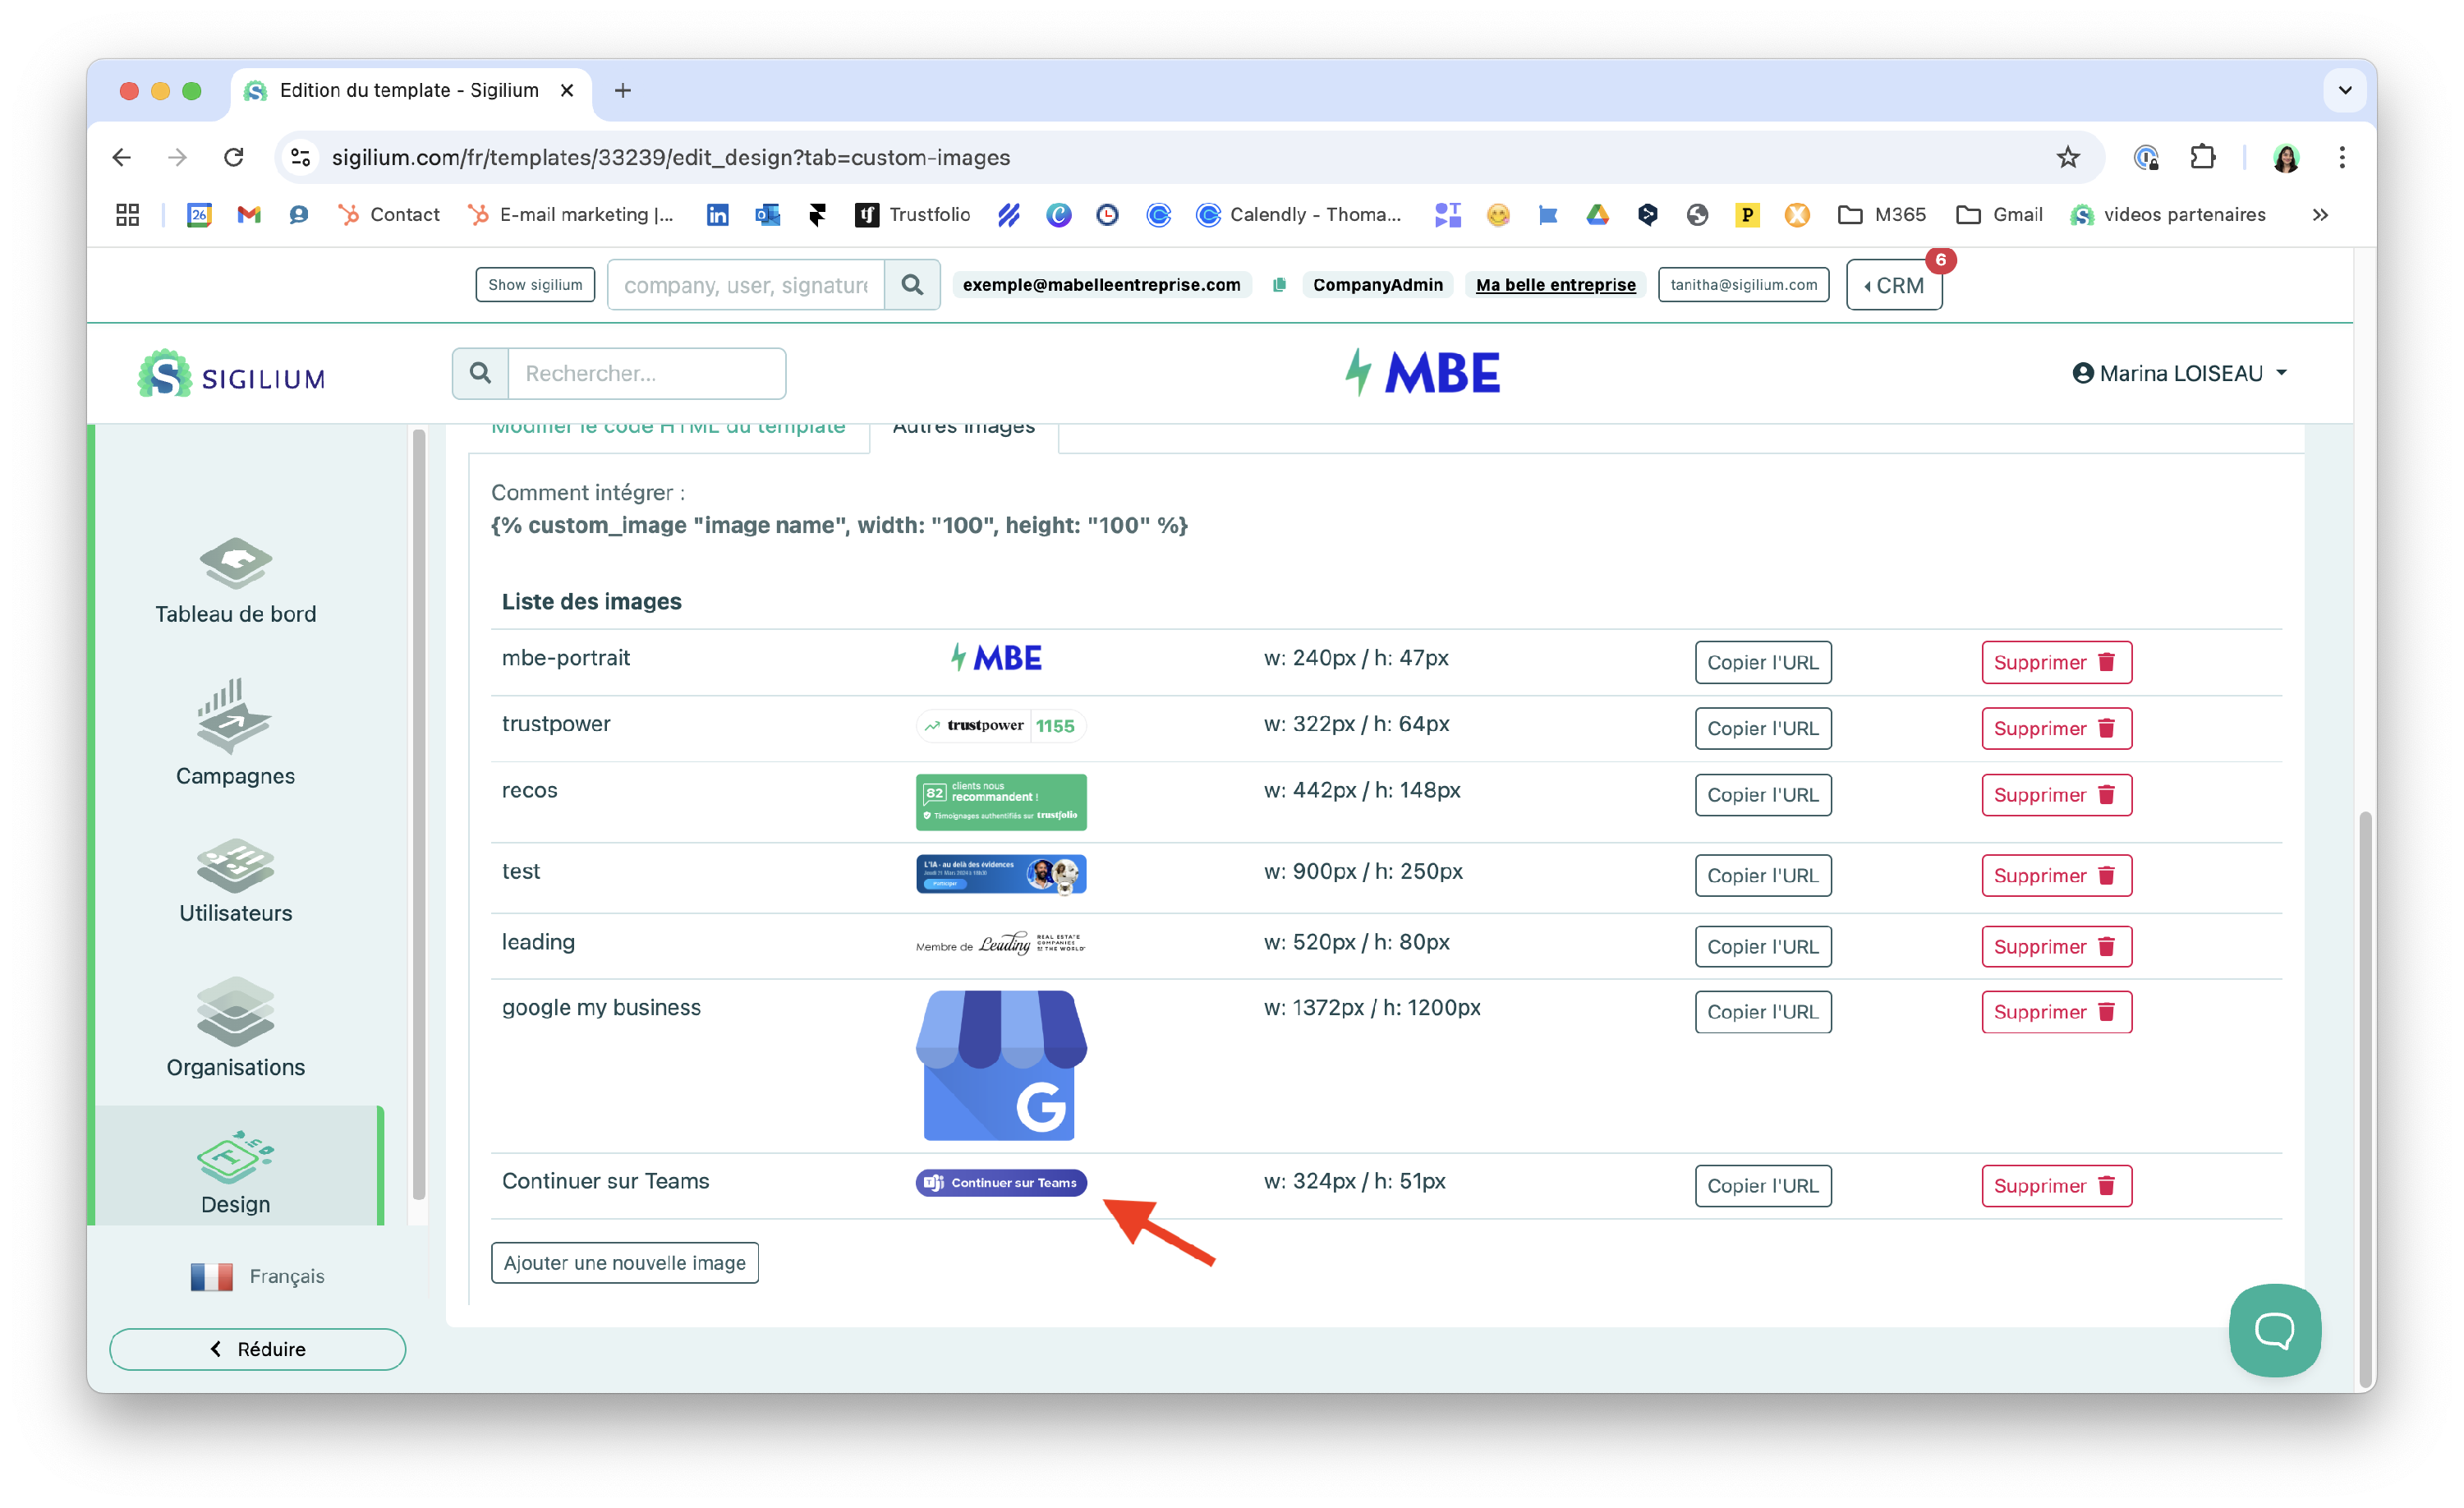Click Ajouter une nouvelle image
Image resolution: width=2464 pixels, height=1508 pixels.
(x=624, y=1262)
